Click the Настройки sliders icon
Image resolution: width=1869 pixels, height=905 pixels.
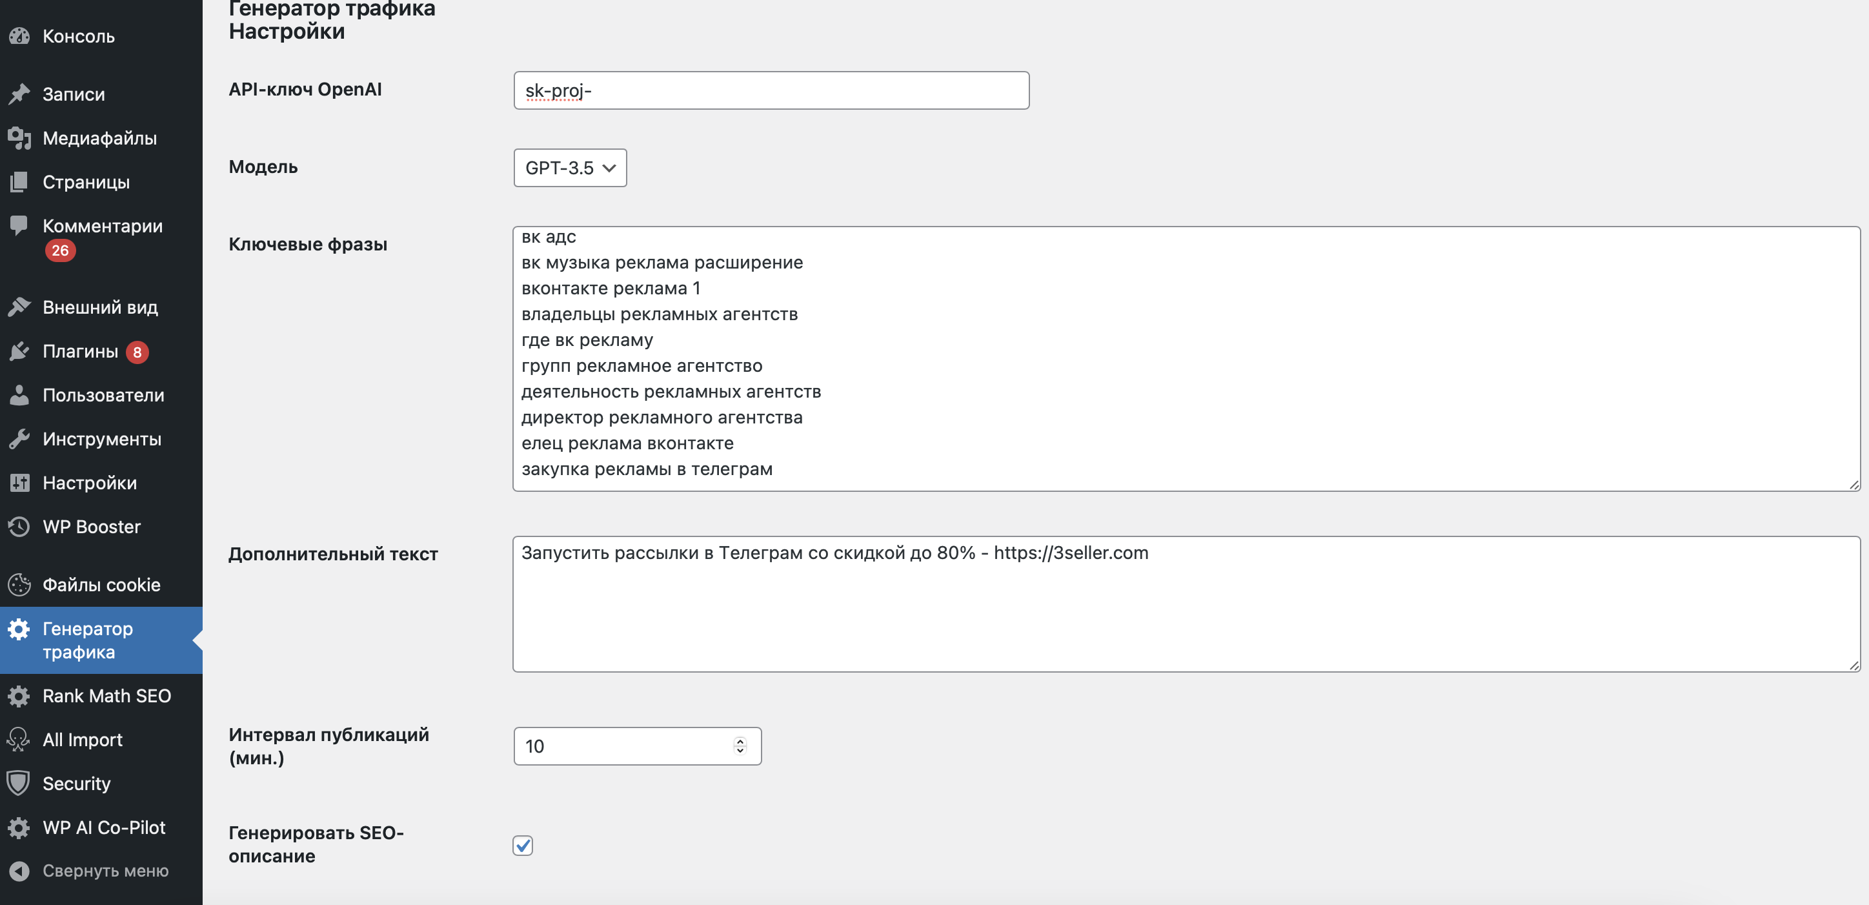[19, 483]
